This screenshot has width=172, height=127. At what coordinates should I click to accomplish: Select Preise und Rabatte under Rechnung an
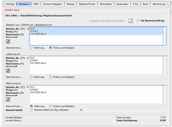(51, 106)
